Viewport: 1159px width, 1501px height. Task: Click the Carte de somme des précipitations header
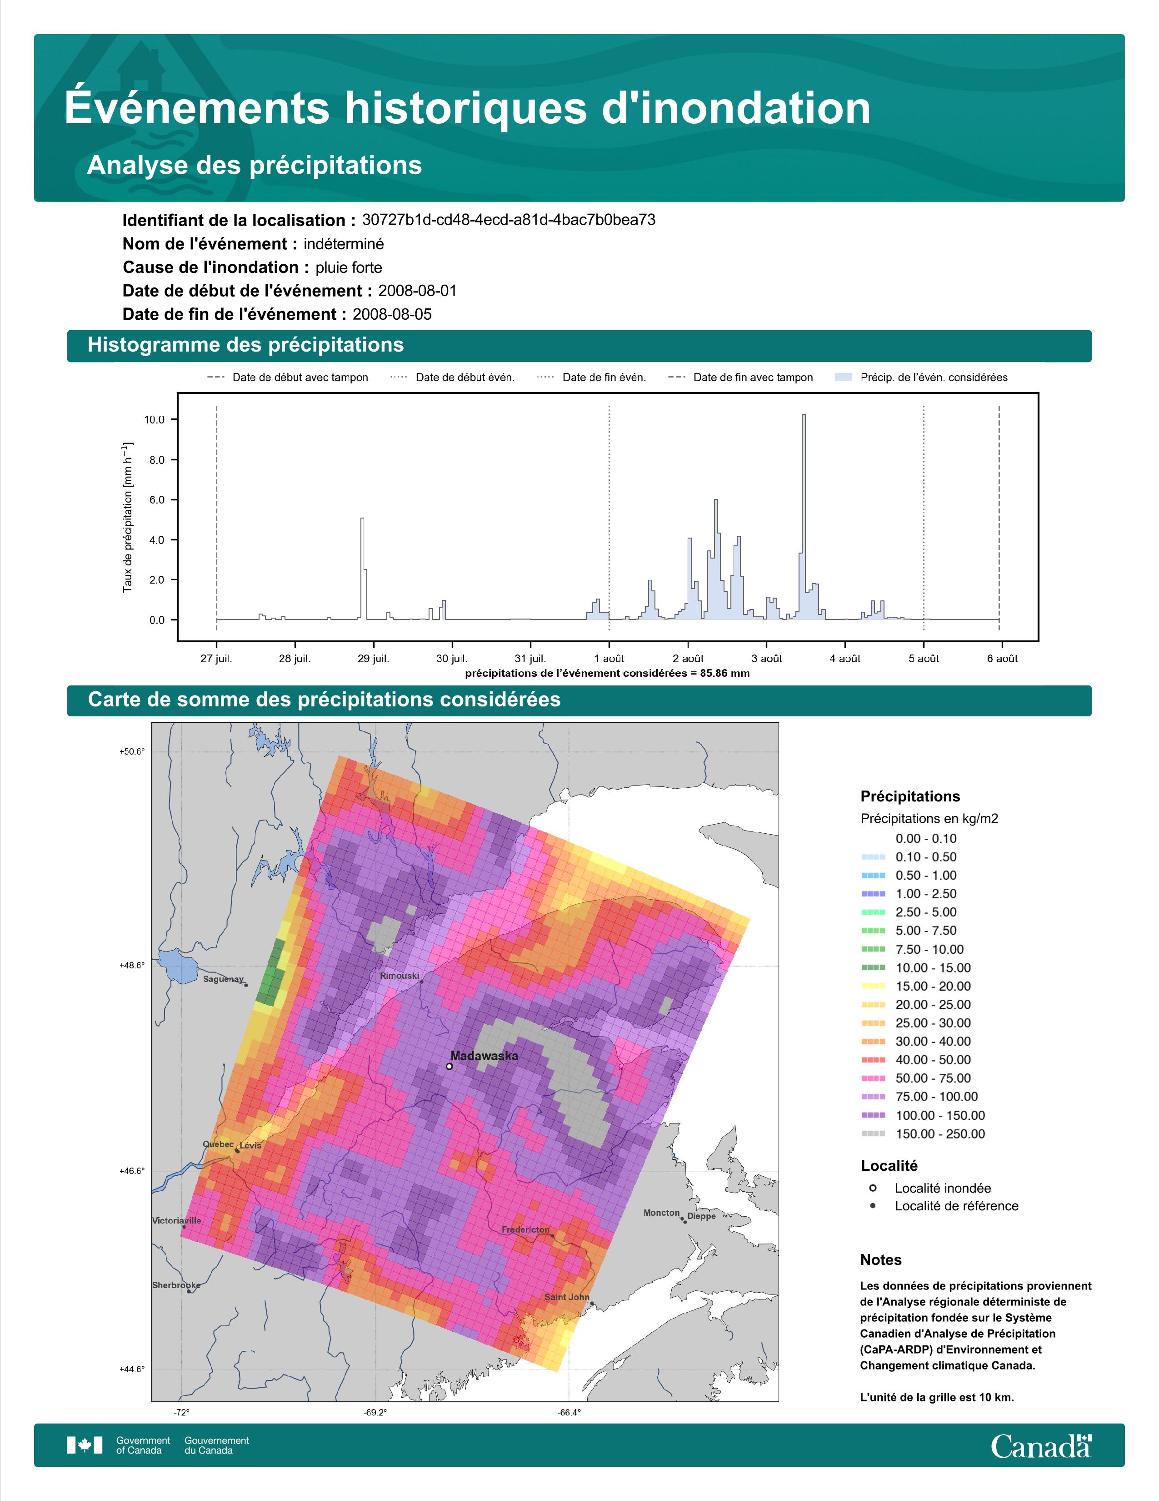coord(579,700)
